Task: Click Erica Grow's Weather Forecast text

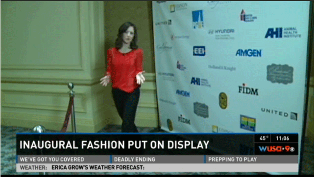Action: click(x=98, y=167)
